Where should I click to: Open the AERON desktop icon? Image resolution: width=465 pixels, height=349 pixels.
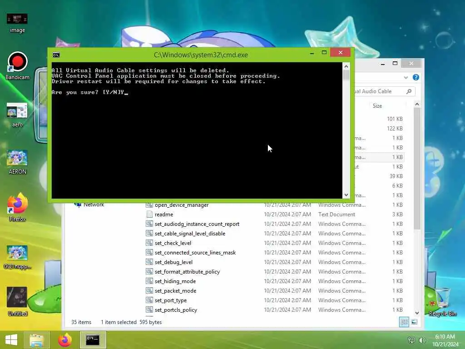point(17,162)
